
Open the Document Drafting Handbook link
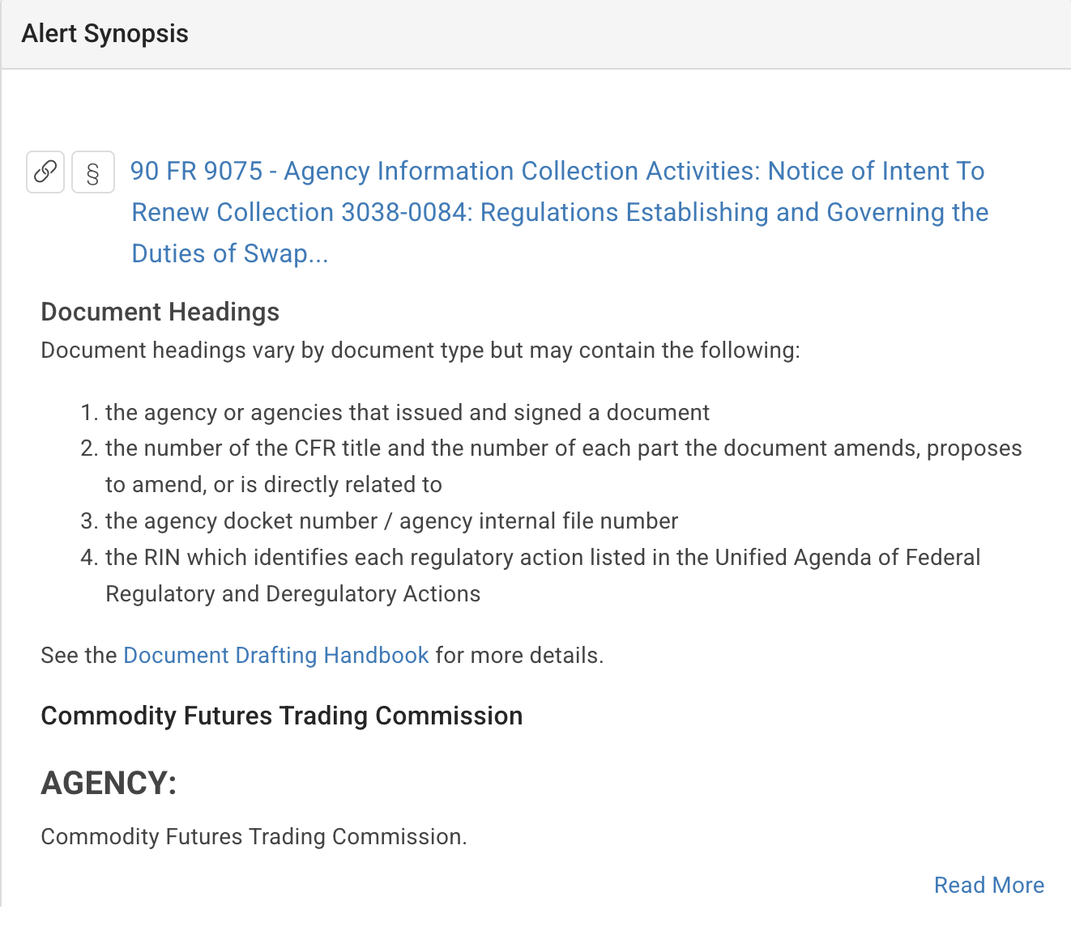pyautogui.click(x=275, y=655)
